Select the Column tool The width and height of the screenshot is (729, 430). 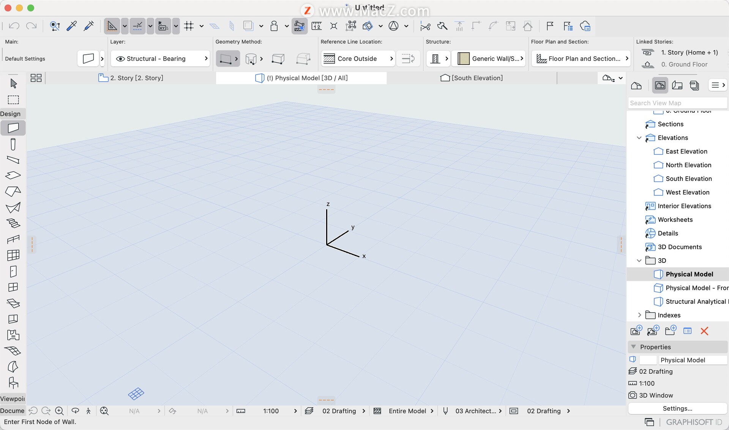pyautogui.click(x=13, y=144)
